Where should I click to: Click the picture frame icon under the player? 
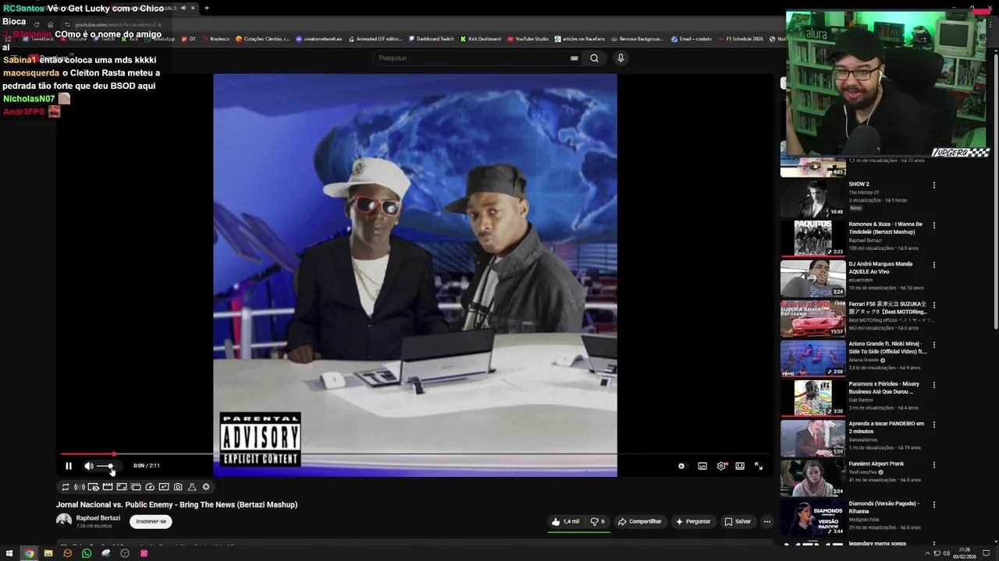122,487
